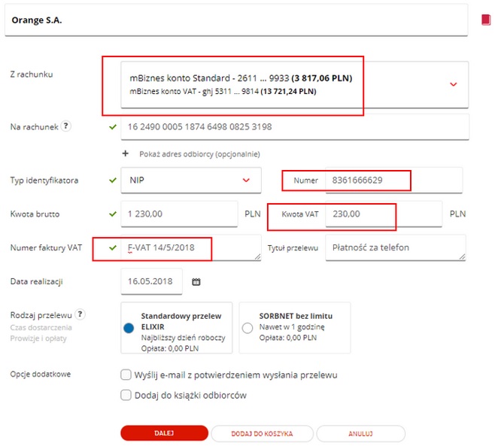
Task: Open the red address book icon
Action: click(x=486, y=20)
